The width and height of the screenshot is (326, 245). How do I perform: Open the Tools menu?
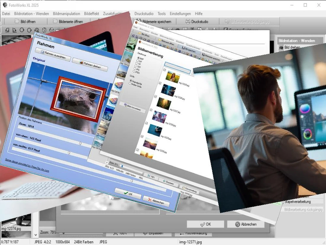click(162, 14)
